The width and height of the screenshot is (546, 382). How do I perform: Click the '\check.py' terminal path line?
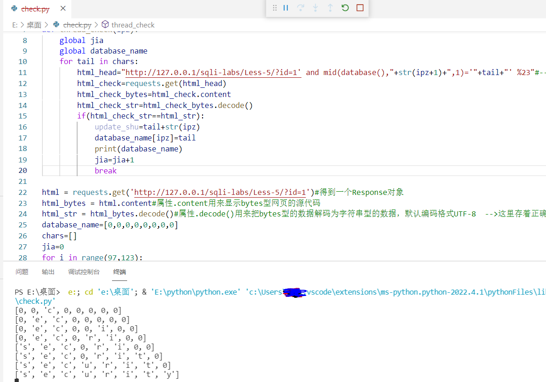pos(35,301)
